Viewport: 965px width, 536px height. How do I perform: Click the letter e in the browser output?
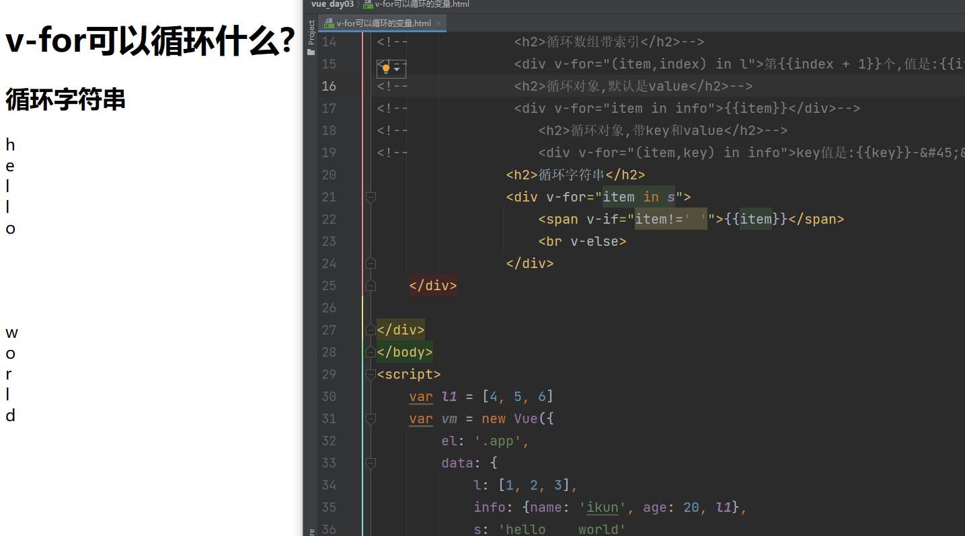click(x=10, y=166)
